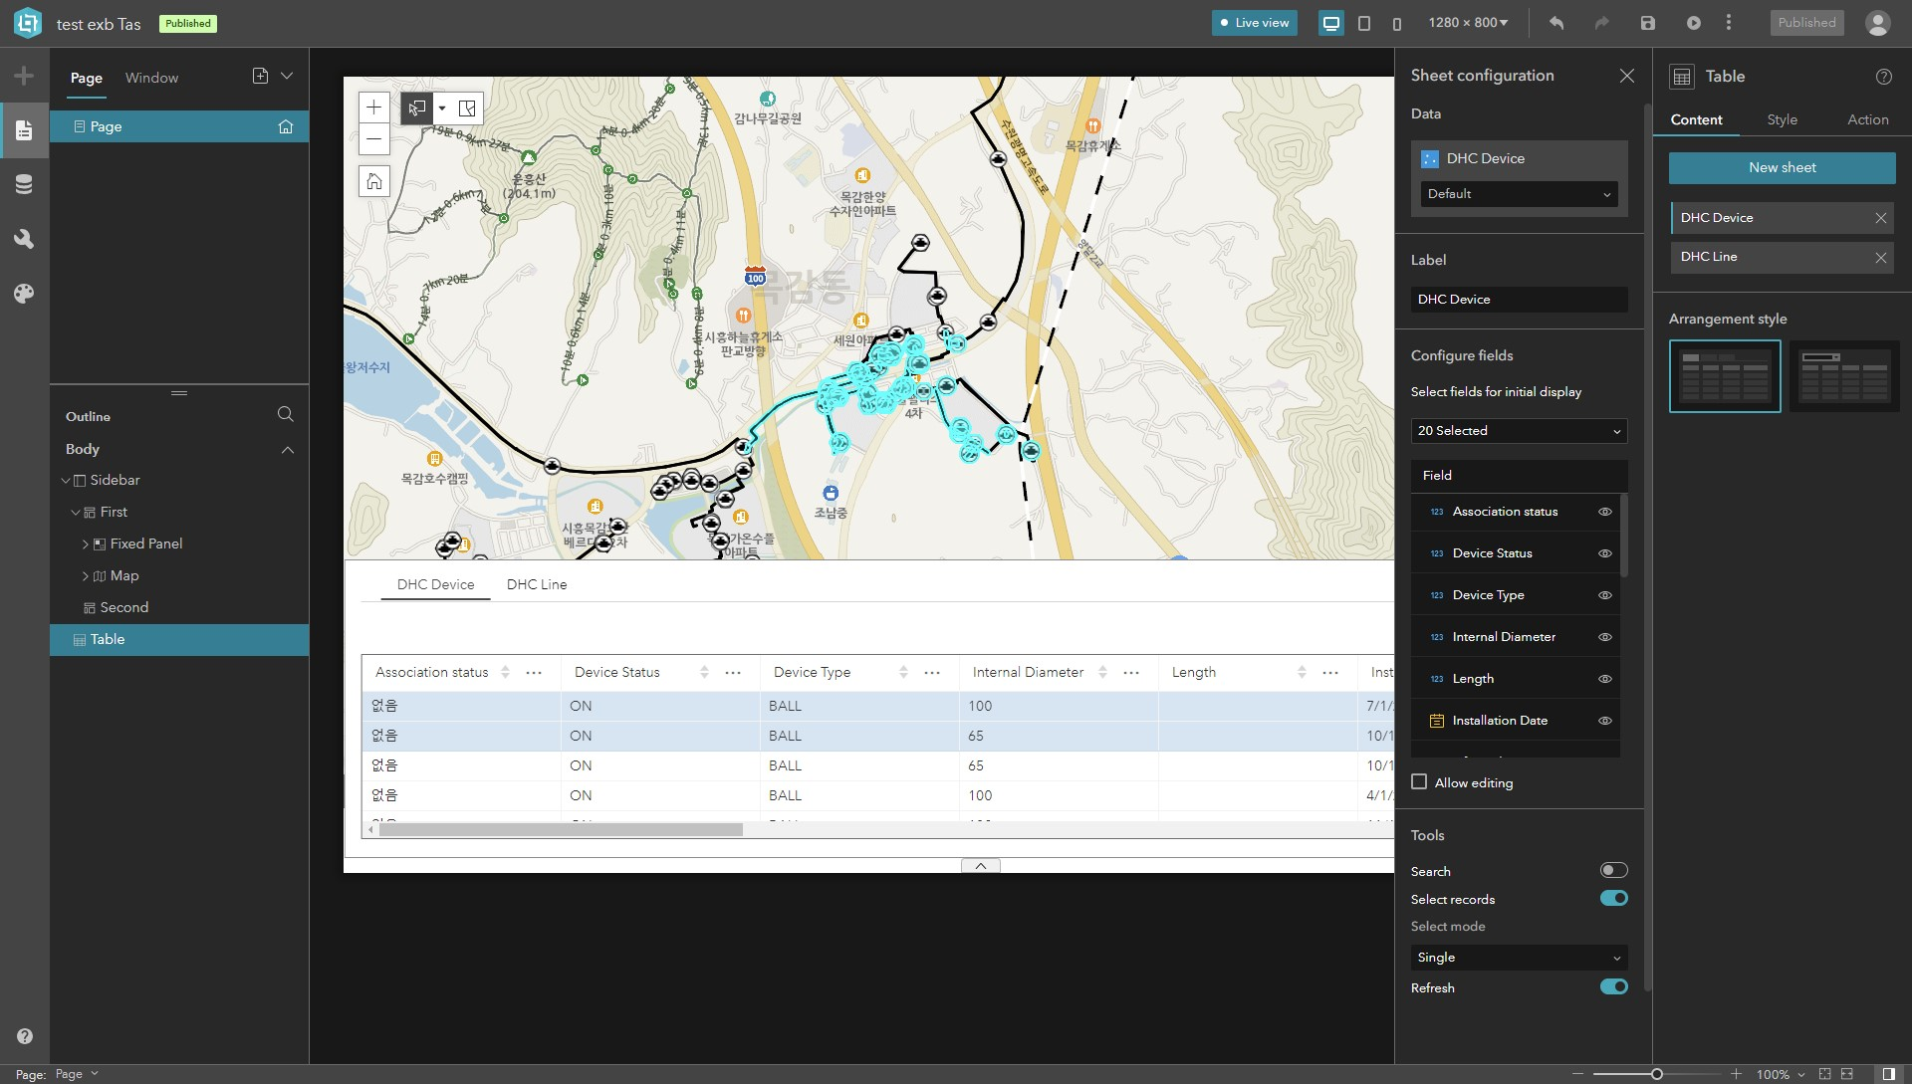Click the New sheet button
The image size is (1912, 1084).
pyautogui.click(x=1782, y=167)
